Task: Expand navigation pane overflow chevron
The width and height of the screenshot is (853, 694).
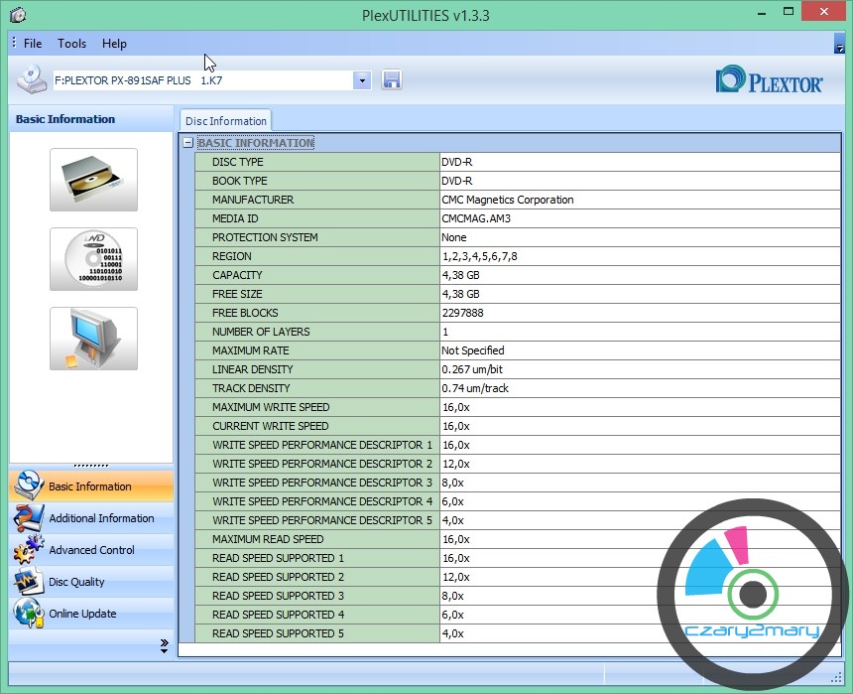Action: 164,646
